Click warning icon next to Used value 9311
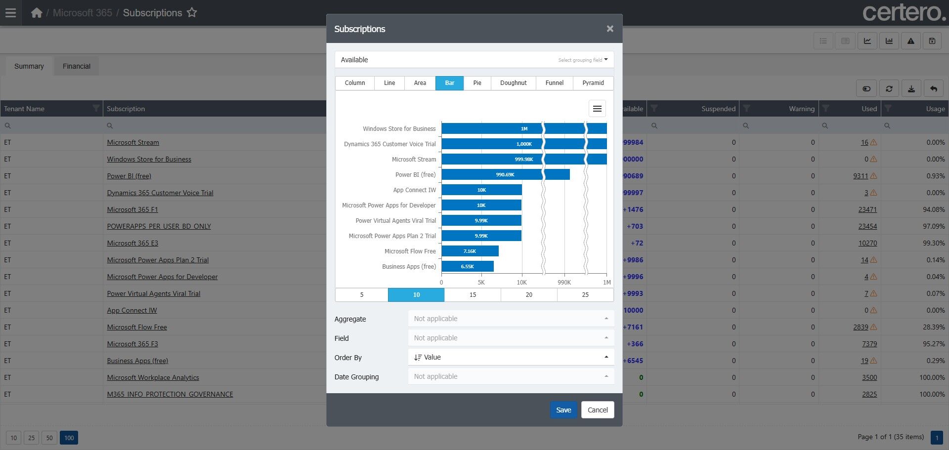949x450 pixels. [x=873, y=176]
